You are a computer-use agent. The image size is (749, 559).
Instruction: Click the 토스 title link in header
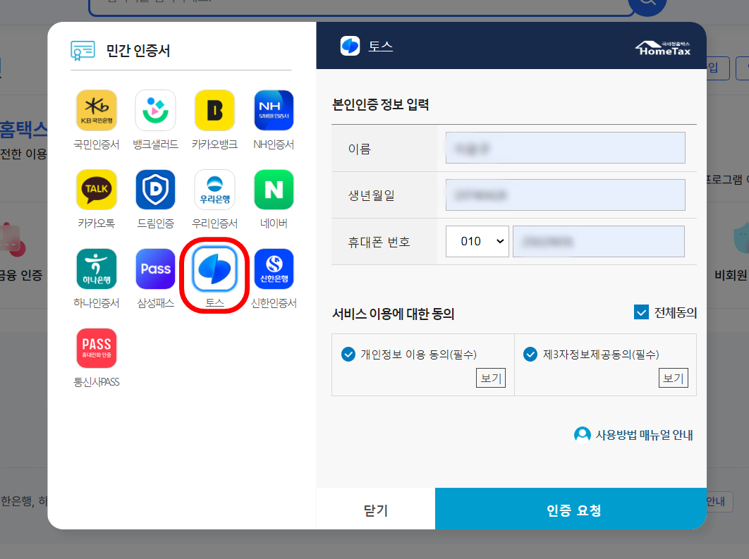click(380, 47)
